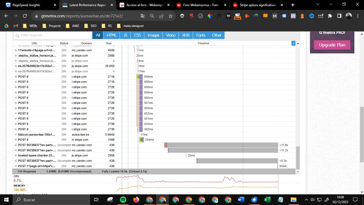Click scroll-down arrow of waterfall table
The image size is (364, 205).
pos(298,172)
